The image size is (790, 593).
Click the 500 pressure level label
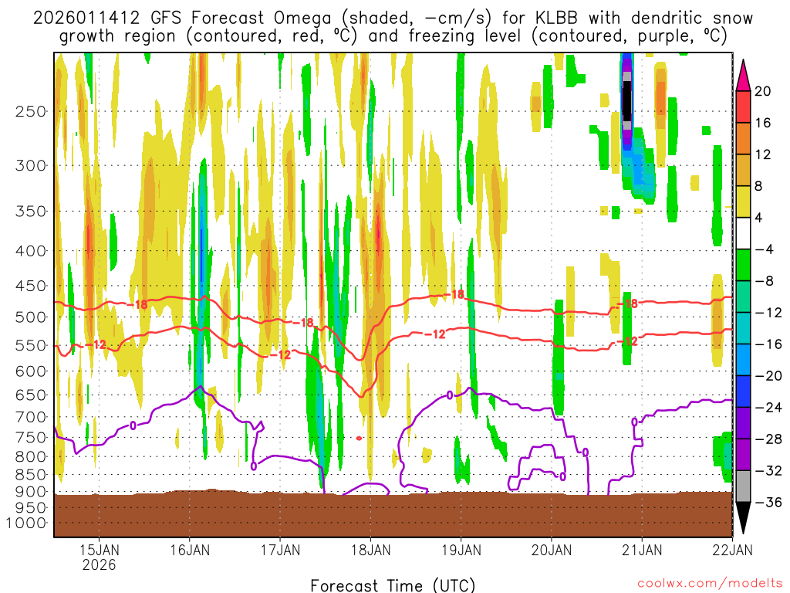click(31, 317)
